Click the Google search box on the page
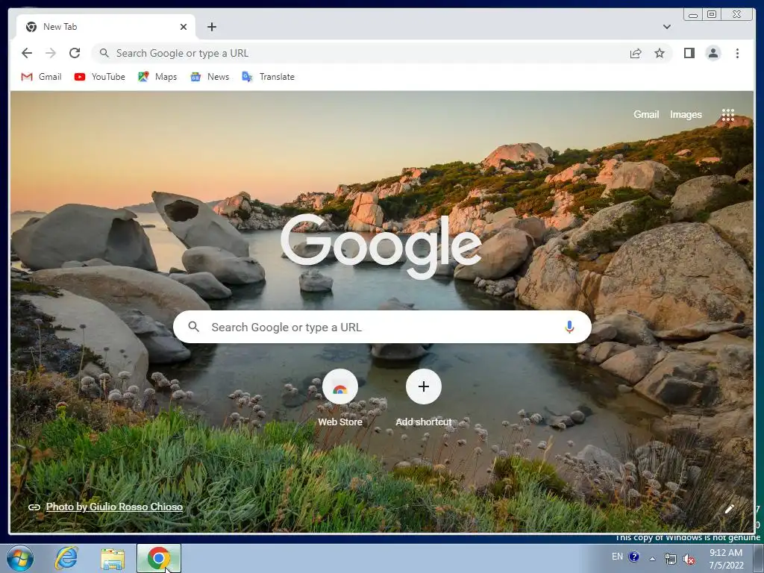 pyautogui.click(x=382, y=327)
